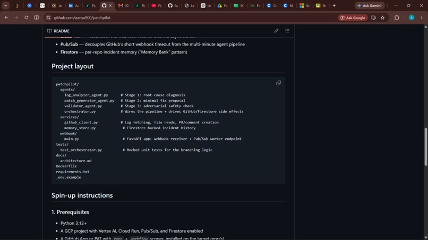Select the requirements.txt line
This screenshot has width=428, height=240.
[x=73, y=172]
